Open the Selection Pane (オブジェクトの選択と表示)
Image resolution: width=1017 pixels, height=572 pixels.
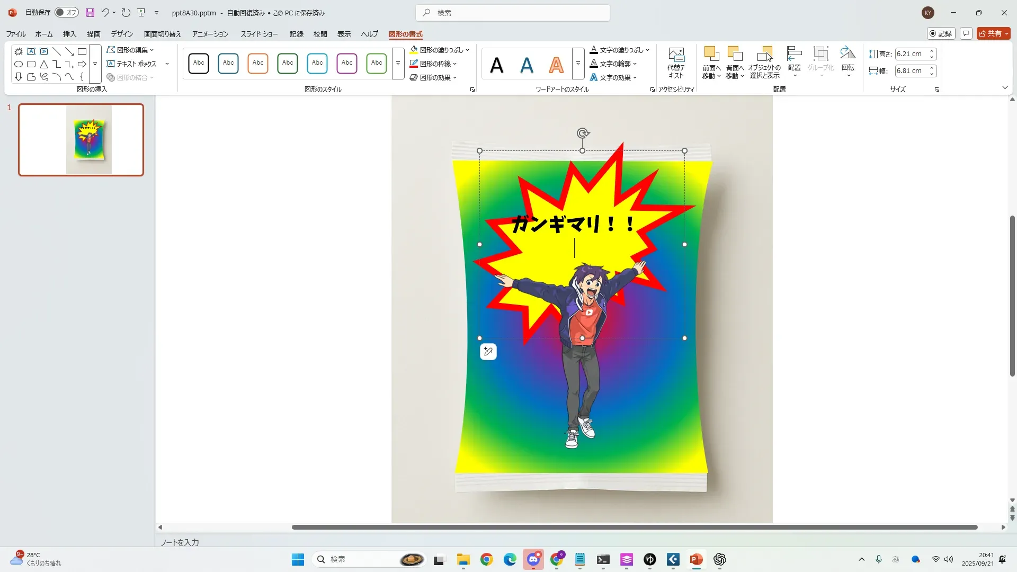[764, 55]
